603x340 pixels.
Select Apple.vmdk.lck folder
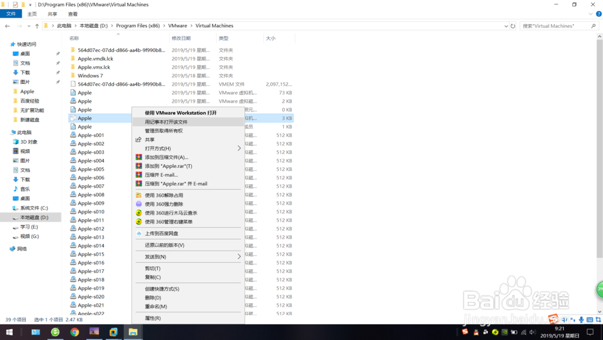click(x=95, y=59)
